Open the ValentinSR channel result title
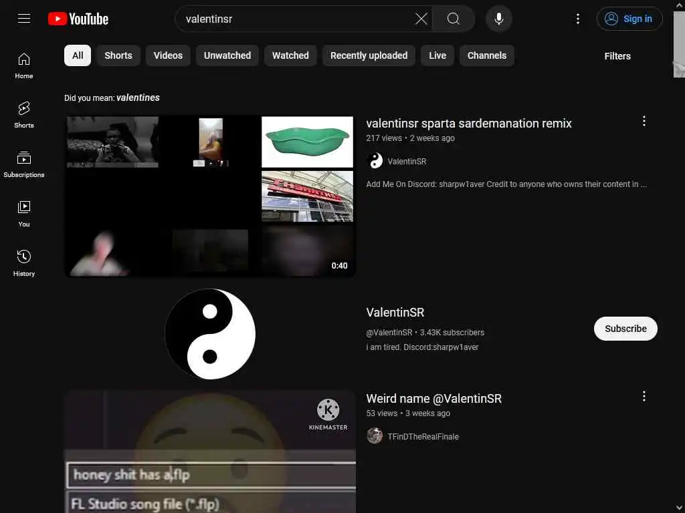This screenshot has width=685, height=513. pyautogui.click(x=395, y=313)
